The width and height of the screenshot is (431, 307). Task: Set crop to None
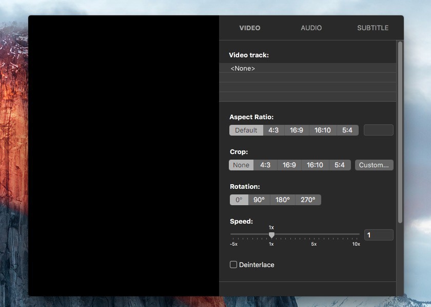point(241,165)
